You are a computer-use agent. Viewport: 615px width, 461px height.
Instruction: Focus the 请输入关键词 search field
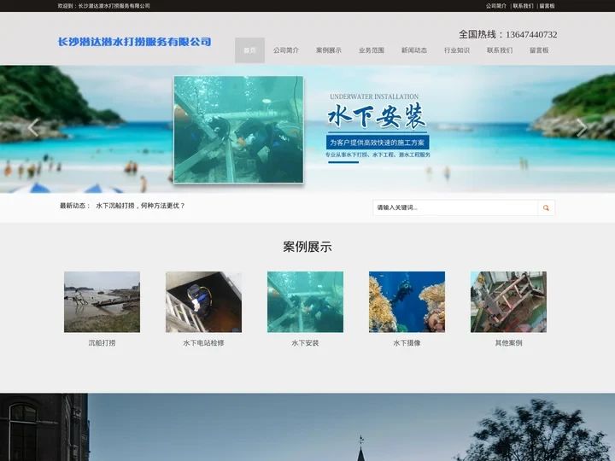[x=455, y=207]
